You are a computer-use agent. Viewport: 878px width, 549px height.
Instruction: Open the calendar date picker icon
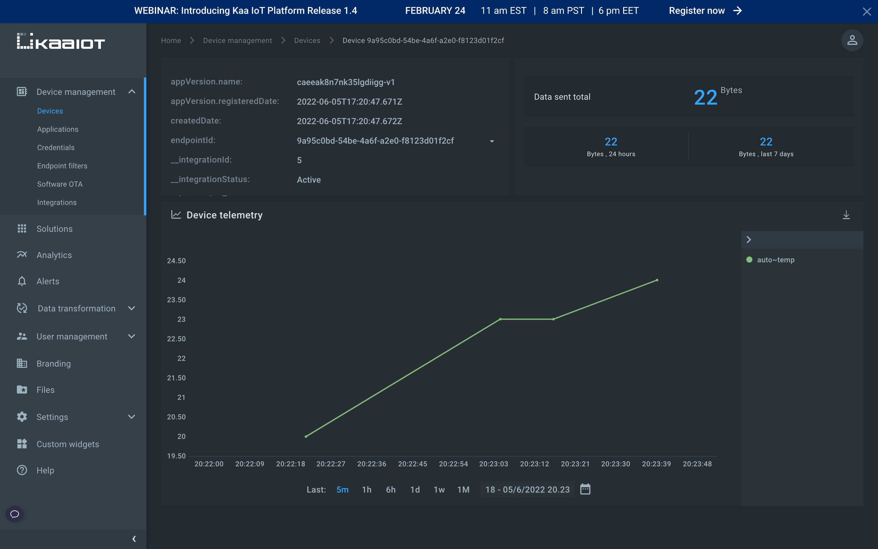pyautogui.click(x=585, y=489)
